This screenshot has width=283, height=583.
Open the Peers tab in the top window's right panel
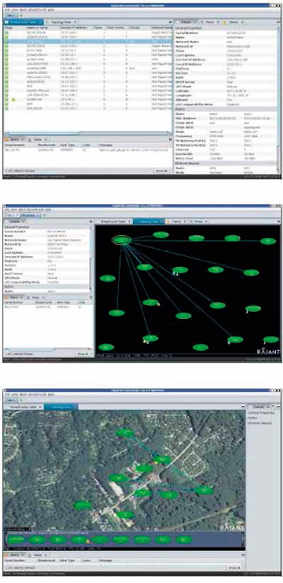(210, 22)
